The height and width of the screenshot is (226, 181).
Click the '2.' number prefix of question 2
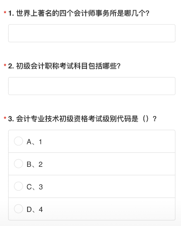[11, 66]
